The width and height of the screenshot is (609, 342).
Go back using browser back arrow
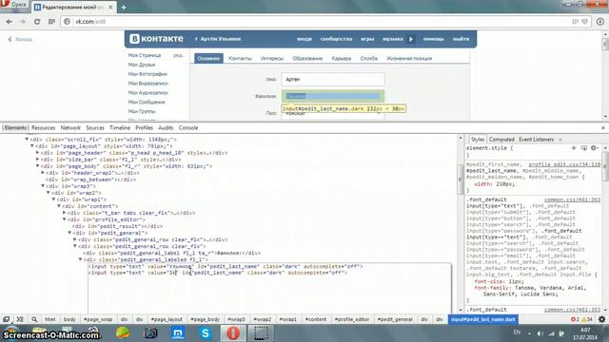[x=9, y=22]
